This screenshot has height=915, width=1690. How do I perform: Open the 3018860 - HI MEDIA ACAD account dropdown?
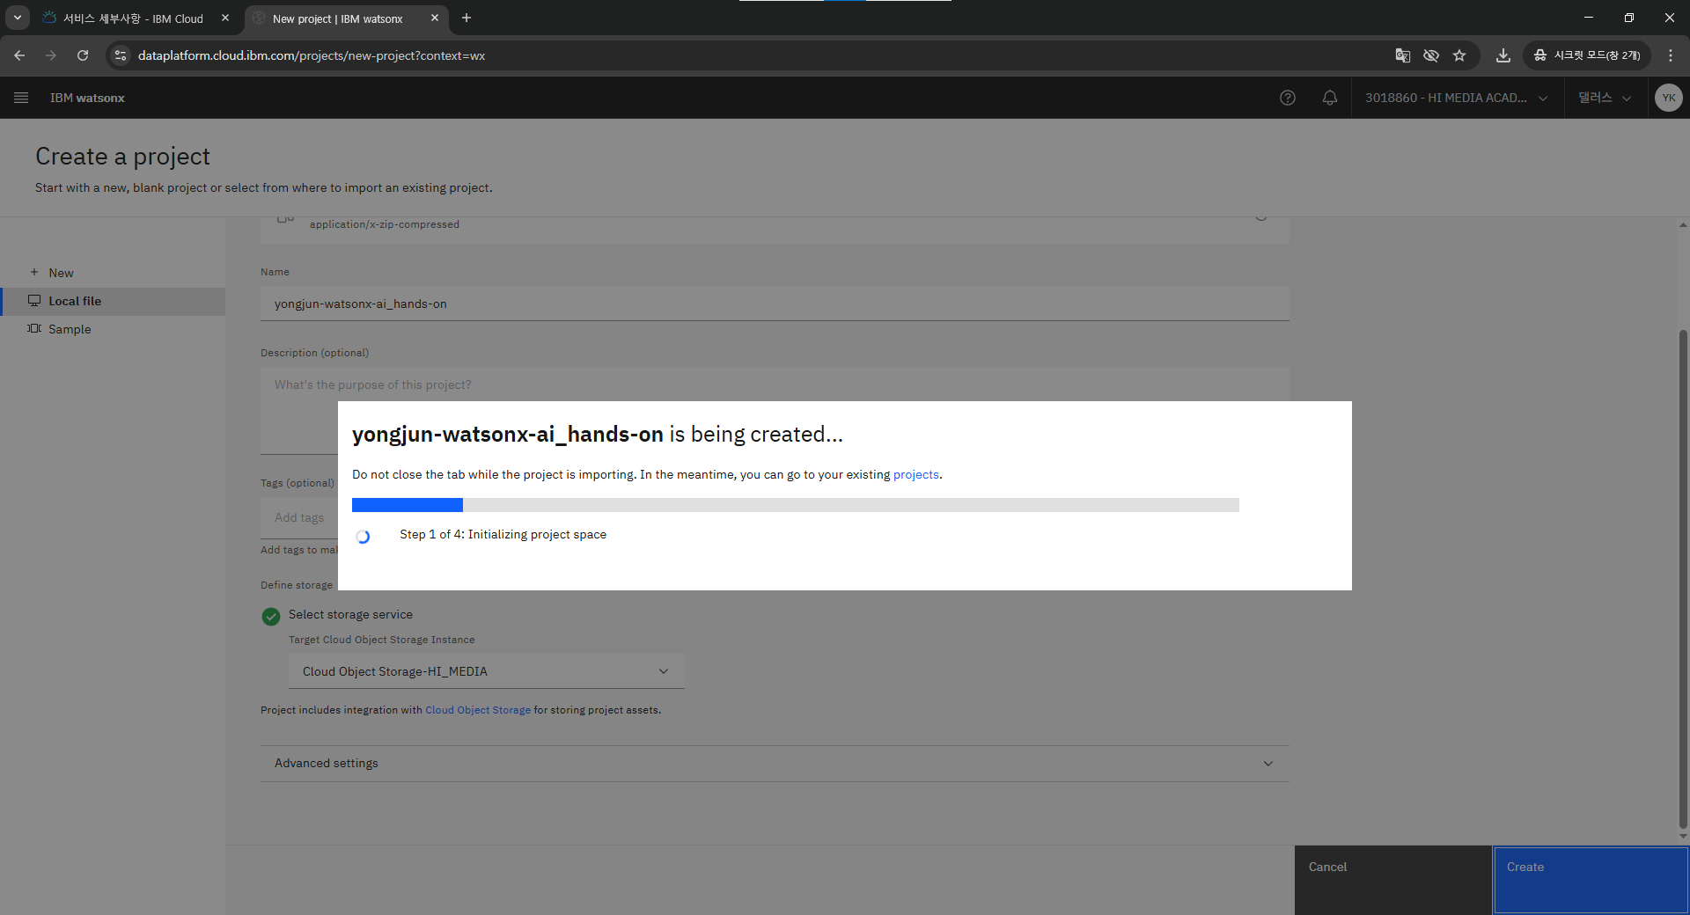(x=1457, y=98)
